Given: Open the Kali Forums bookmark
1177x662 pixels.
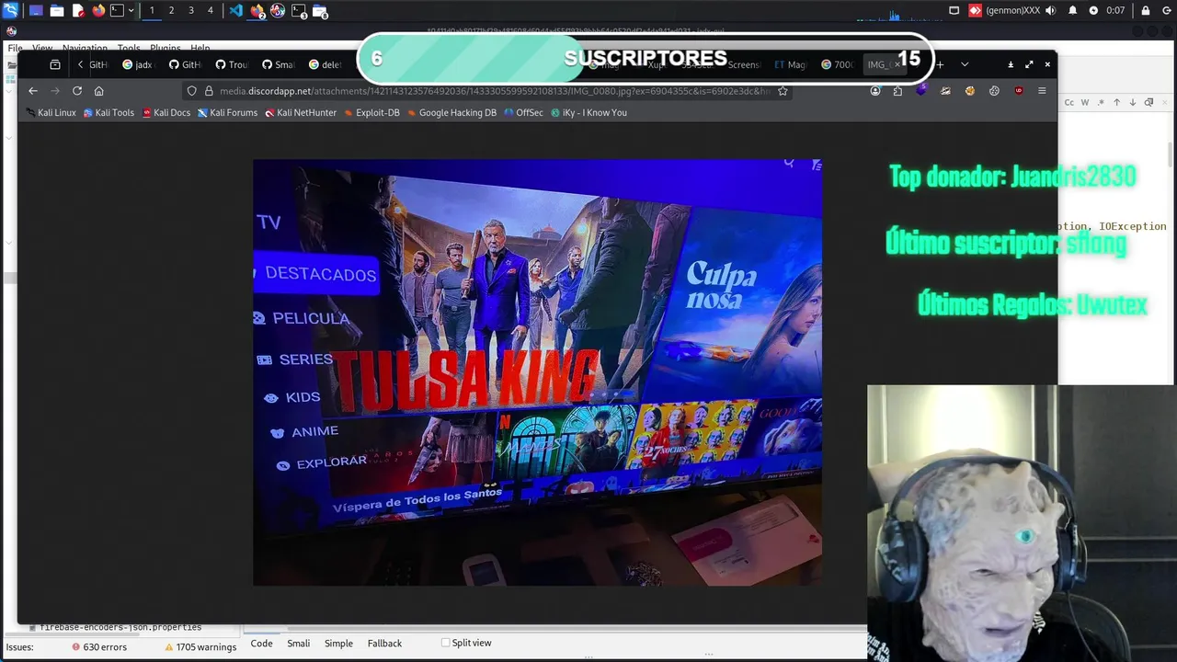Looking at the screenshot, I should click(227, 112).
